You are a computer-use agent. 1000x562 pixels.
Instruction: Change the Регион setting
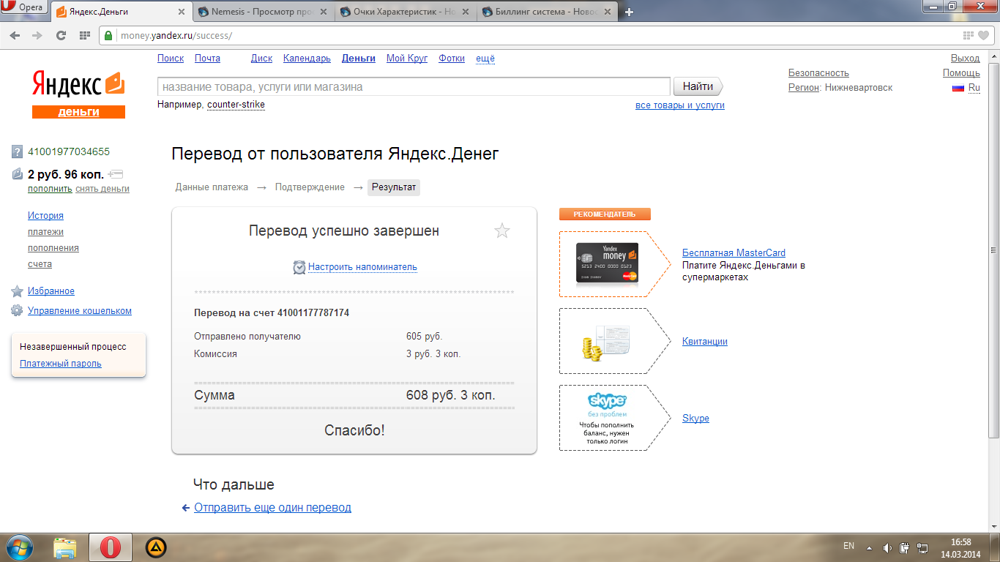pos(803,88)
